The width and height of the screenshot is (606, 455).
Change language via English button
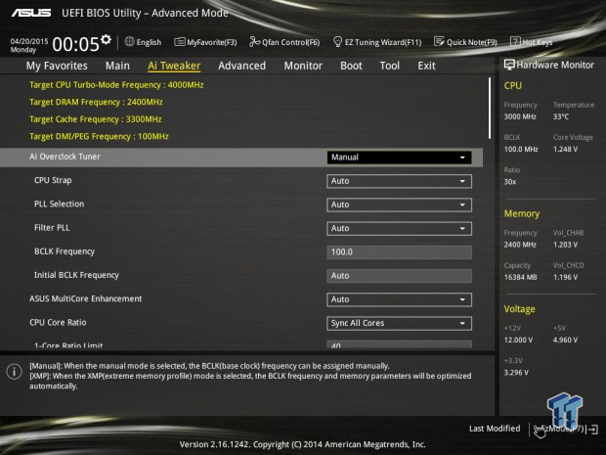[143, 42]
